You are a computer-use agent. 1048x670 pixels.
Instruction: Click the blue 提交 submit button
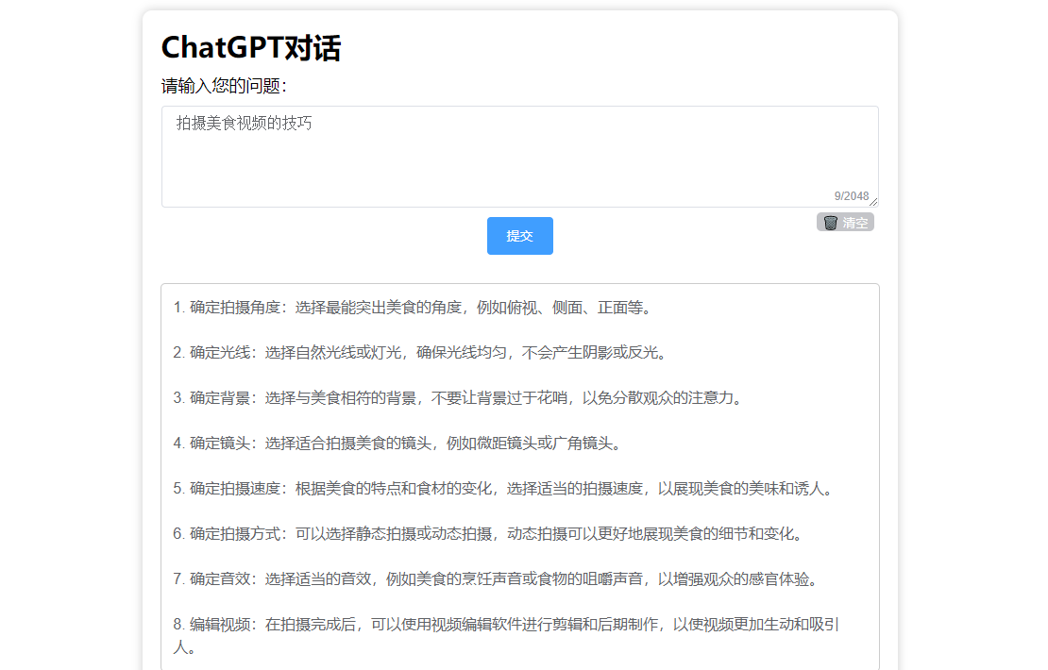[x=519, y=236]
